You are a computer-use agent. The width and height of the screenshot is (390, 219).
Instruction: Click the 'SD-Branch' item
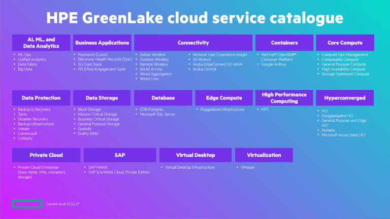click(202, 59)
